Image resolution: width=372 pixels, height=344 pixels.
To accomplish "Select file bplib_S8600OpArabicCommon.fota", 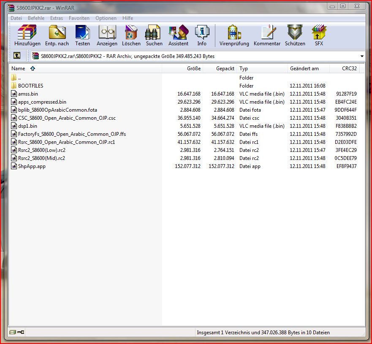I will [58, 110].
